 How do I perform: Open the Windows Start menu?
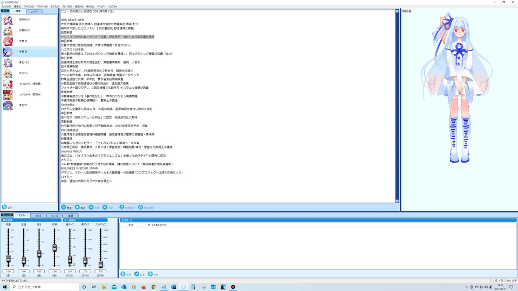click(x=5, y=287)
